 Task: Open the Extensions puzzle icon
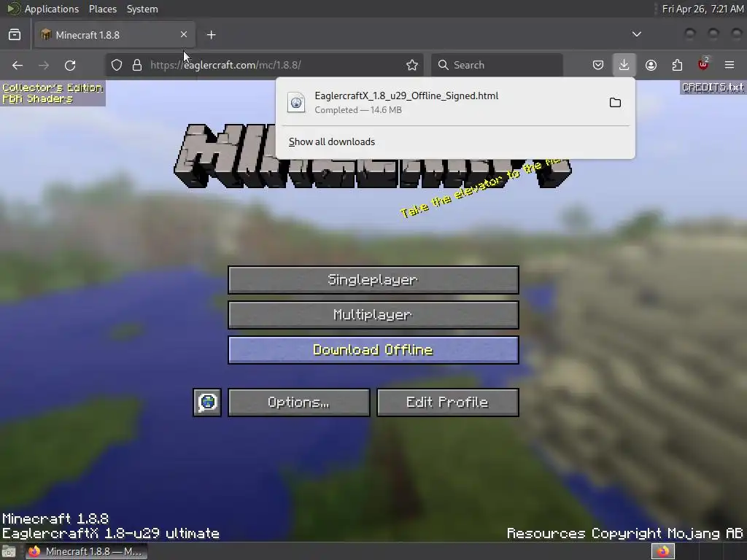coord(677,65)
